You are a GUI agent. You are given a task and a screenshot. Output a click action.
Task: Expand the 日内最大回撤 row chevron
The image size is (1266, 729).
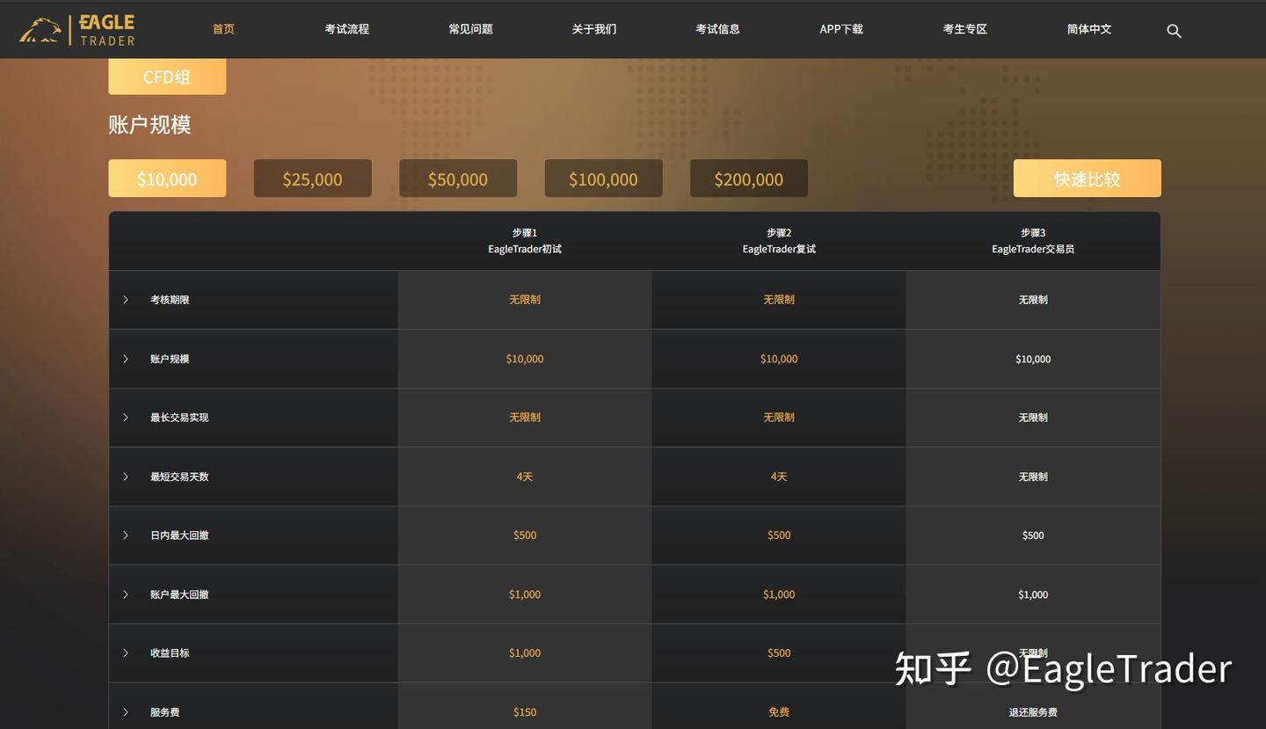pos(126,536)
